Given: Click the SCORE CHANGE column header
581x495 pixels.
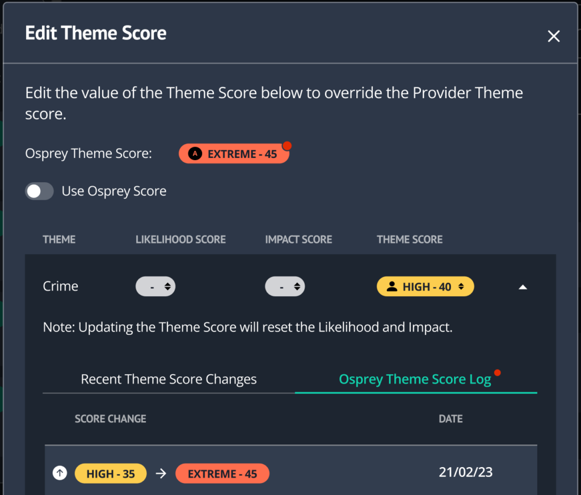Looking at the screenshot, I should coord(111,418).
